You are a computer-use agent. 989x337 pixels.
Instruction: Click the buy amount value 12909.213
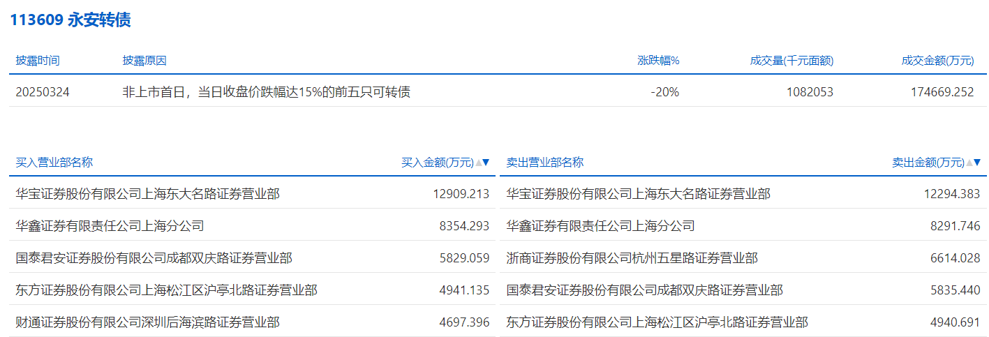point(461,194)
